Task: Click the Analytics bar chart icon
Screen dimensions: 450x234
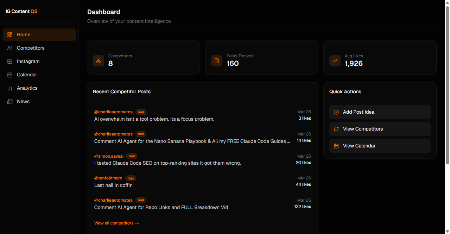Action: (x=10, y=88)
